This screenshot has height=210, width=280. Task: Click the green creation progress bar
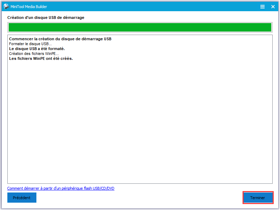140,27
